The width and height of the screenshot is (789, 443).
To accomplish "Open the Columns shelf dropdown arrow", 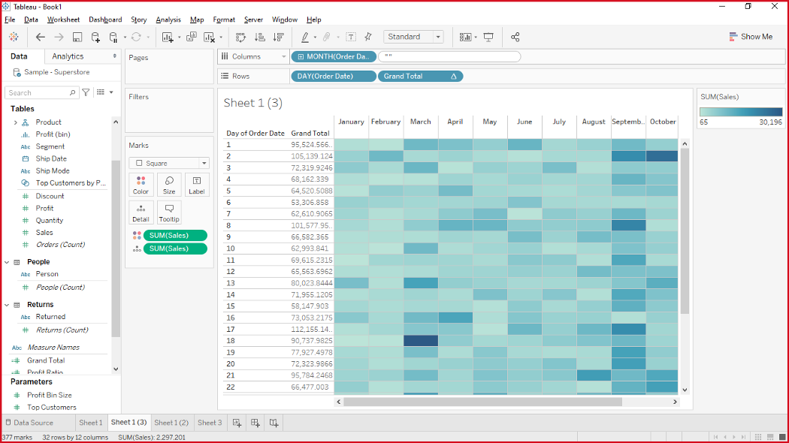I will pos(283,57).
